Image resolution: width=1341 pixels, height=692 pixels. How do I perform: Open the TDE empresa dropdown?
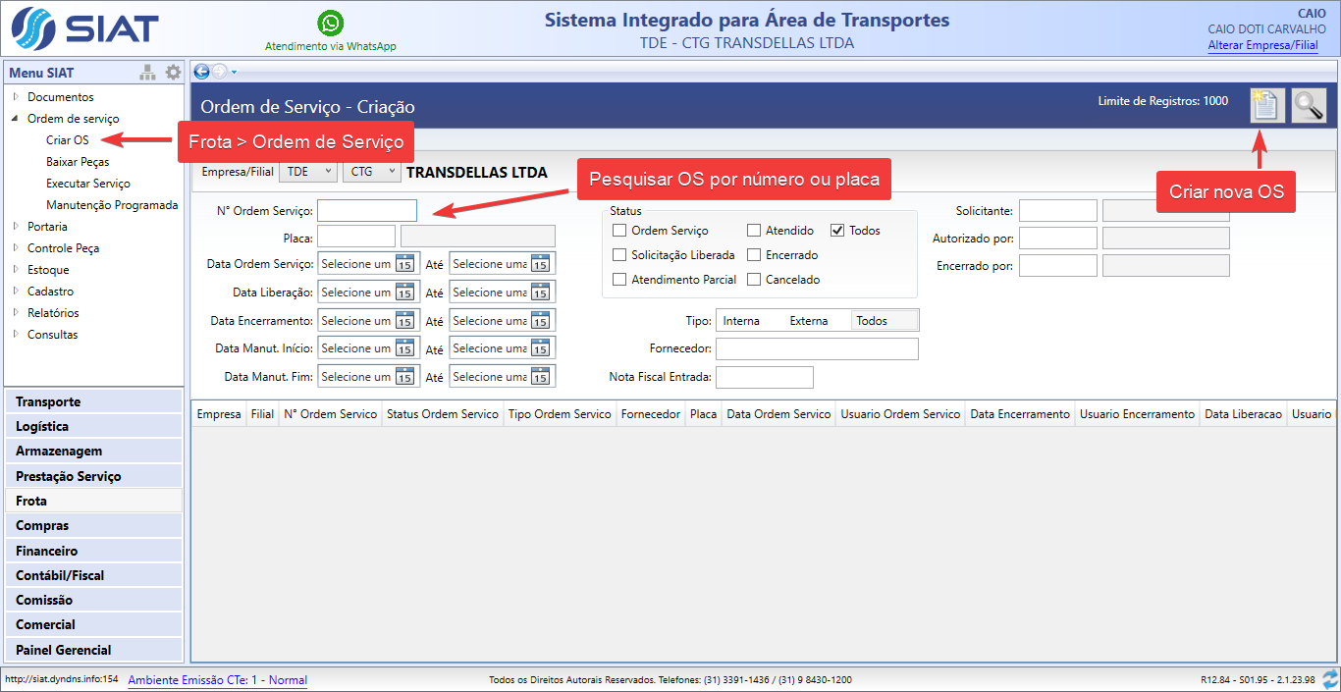307,172
